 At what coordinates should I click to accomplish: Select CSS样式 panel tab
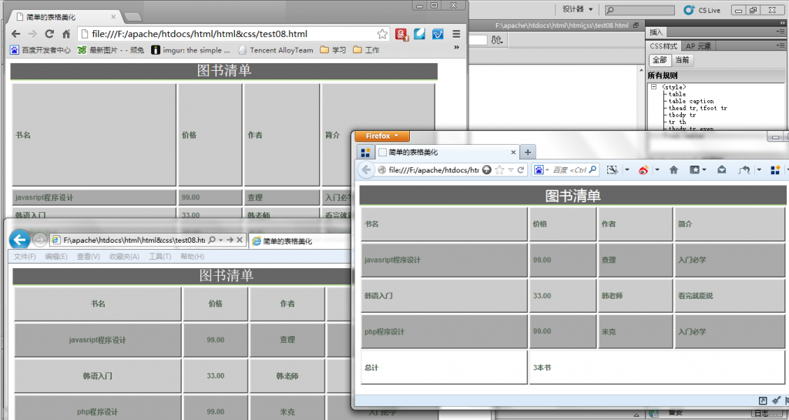(663, 45)
